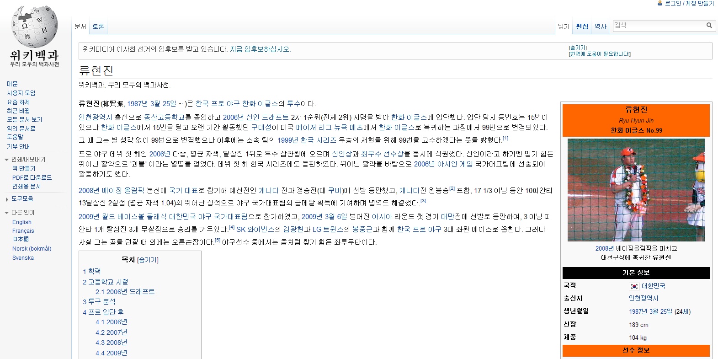Open 동산고등학교 article link
Screen dimensions: 718x359
(x=165, y=118)
